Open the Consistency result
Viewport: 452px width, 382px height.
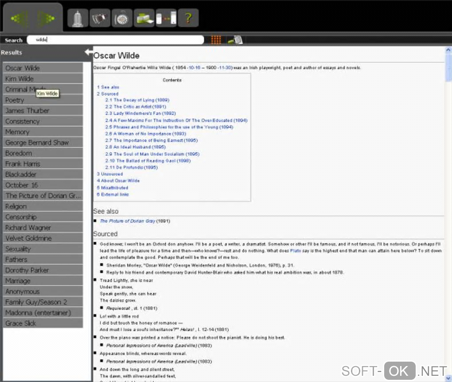[43, 121]
